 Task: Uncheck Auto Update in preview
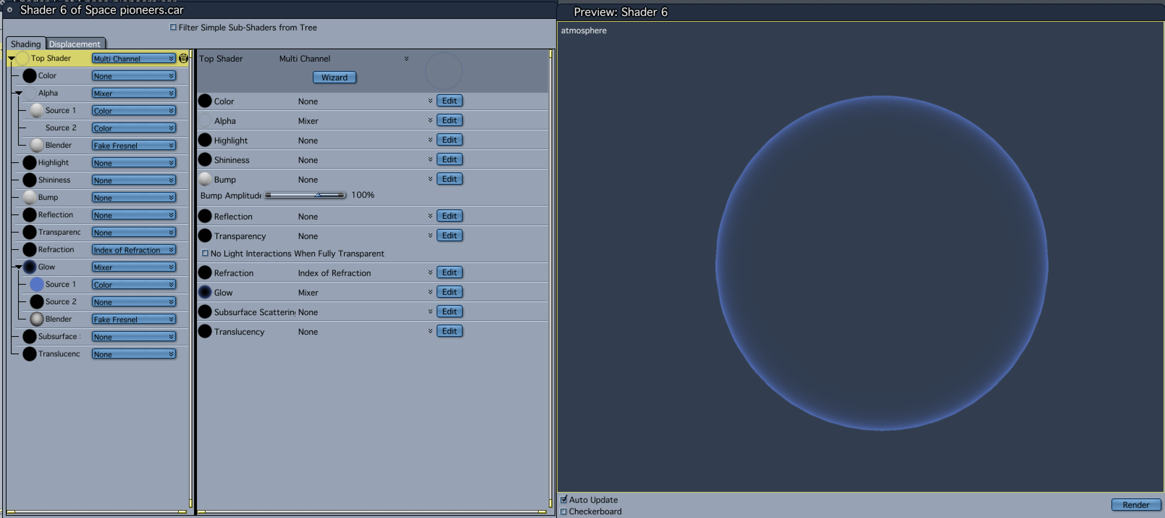click(x=564, y=500)
